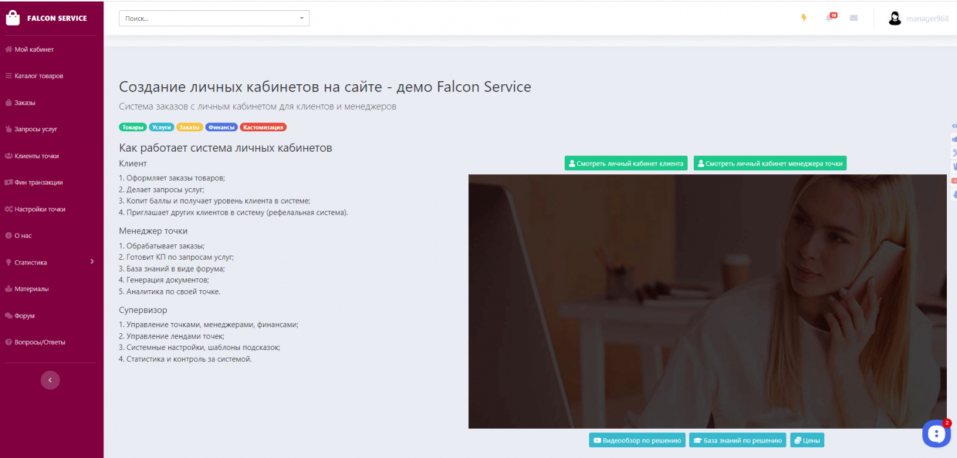Expand the double-chevron right side panel
This screenshot has width=957, height=458.
tap(954, 126)
